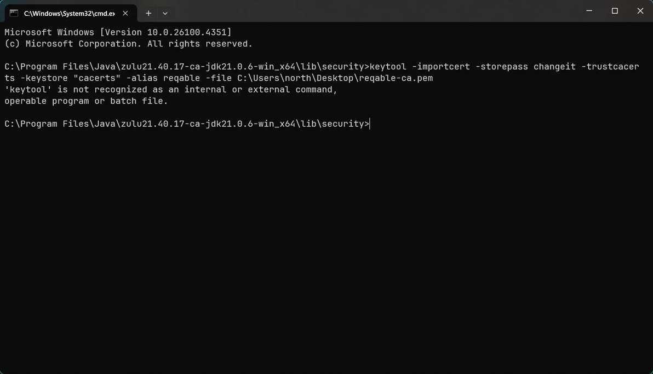Viewport: 653px width, 374px height.
Task: Click the cmd icon in the tab
Action: tap(14, 13)
